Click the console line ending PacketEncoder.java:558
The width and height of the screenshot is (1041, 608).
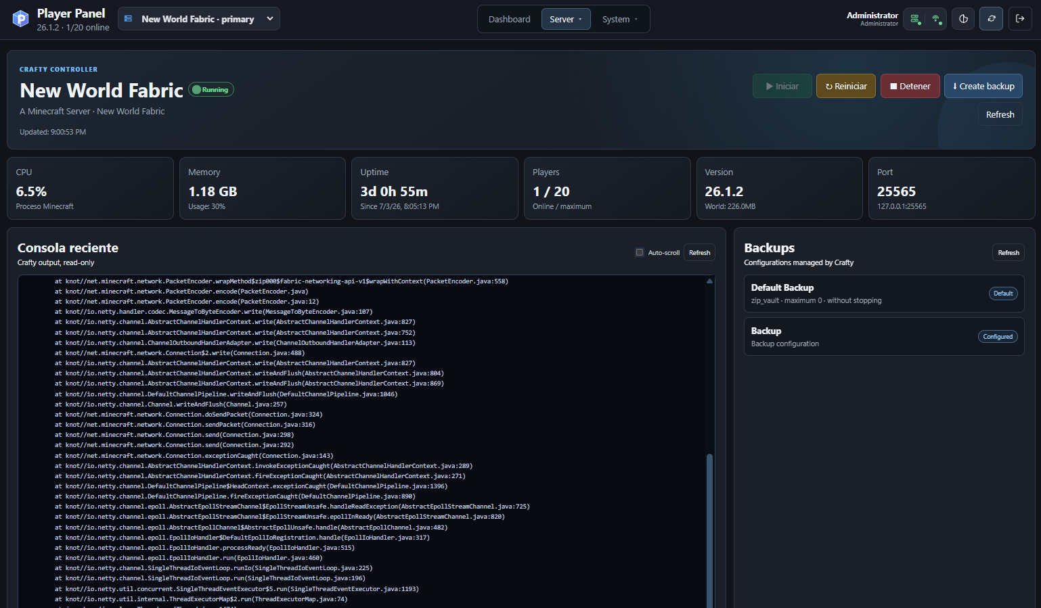(x=282, y=281)
